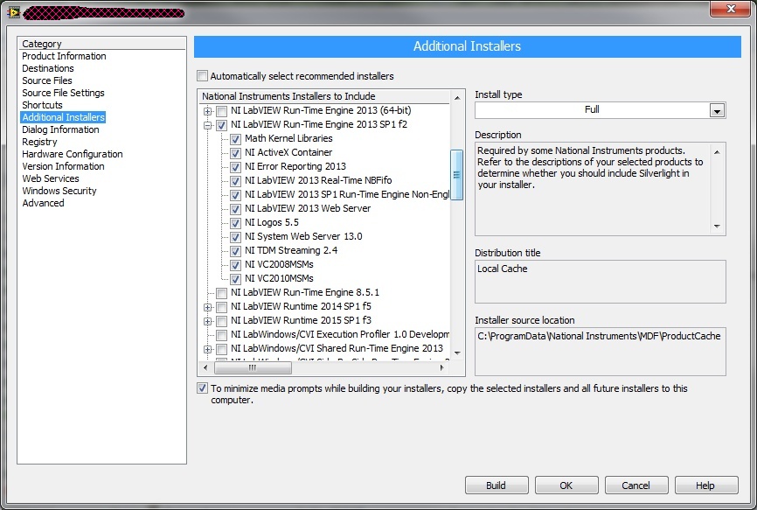
Task: Select Registry category
Action: click(39, 142)
